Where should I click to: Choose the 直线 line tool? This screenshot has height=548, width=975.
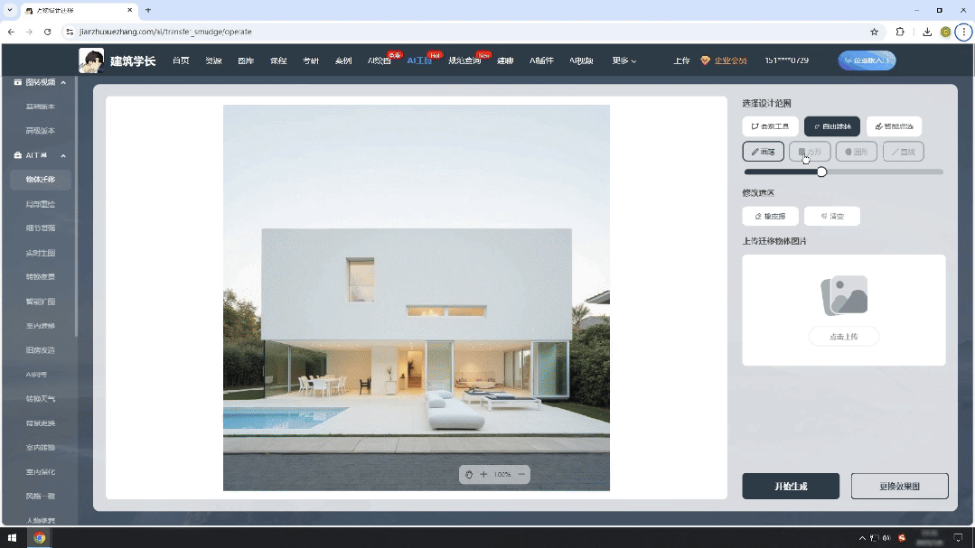tap(904, 152)
